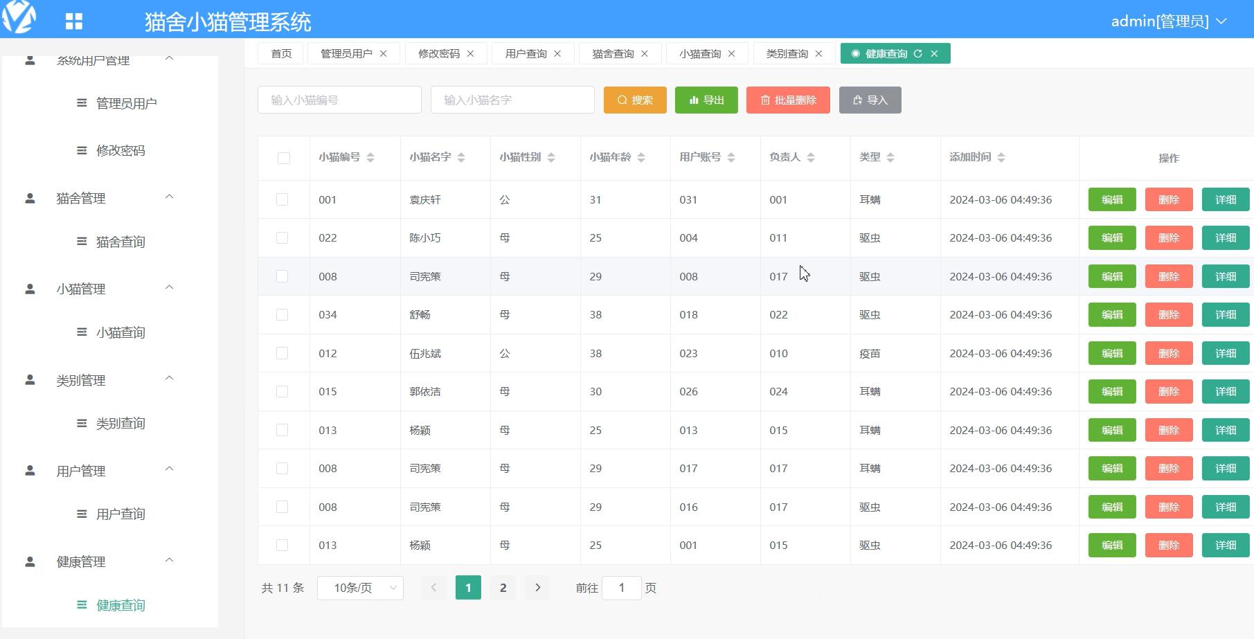1254x639 pixels.
Task: Check the select-all checkbox in table header
Action: coord(283,158)
